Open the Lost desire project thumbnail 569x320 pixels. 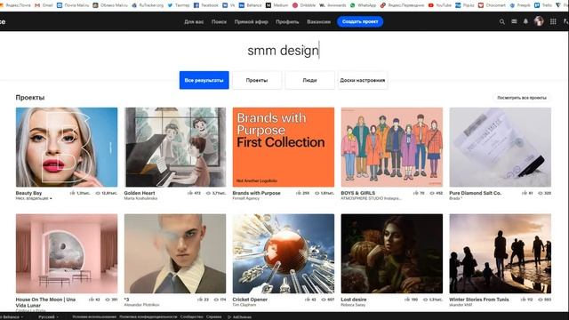(391, 253)
